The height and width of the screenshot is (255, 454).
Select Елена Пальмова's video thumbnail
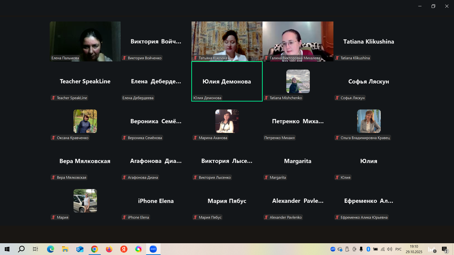[x=85, y=41]
